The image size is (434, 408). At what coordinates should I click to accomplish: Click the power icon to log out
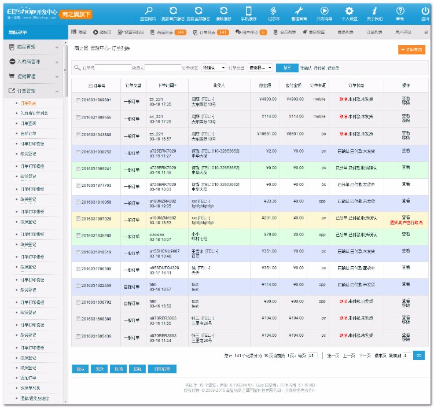coord(425,11)
